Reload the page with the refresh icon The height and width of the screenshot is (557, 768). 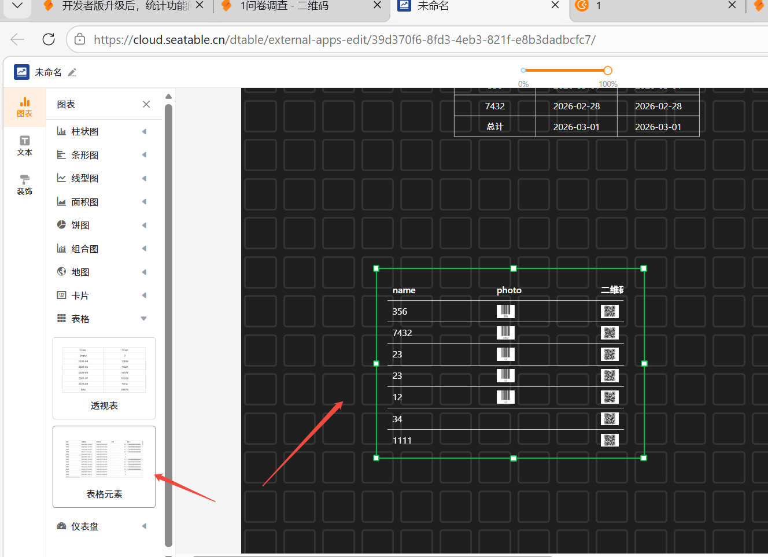49,39
